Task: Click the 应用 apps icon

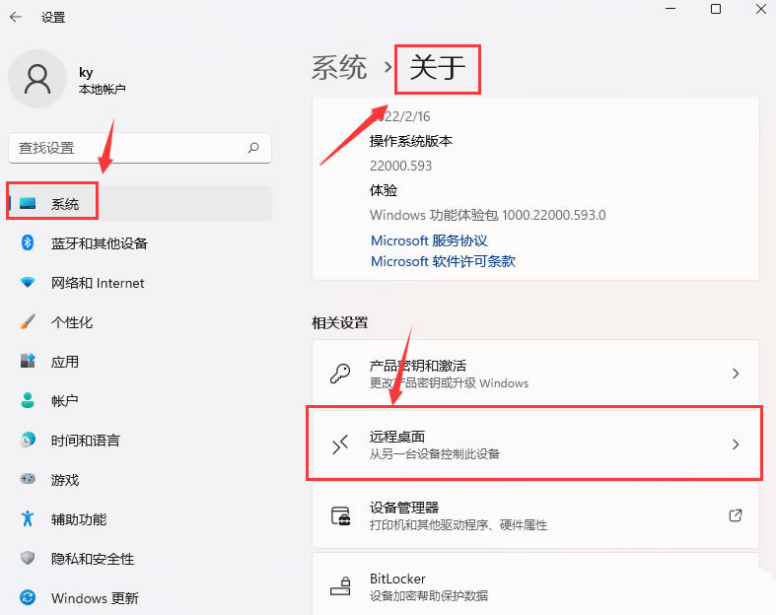Action: [28, 361]
